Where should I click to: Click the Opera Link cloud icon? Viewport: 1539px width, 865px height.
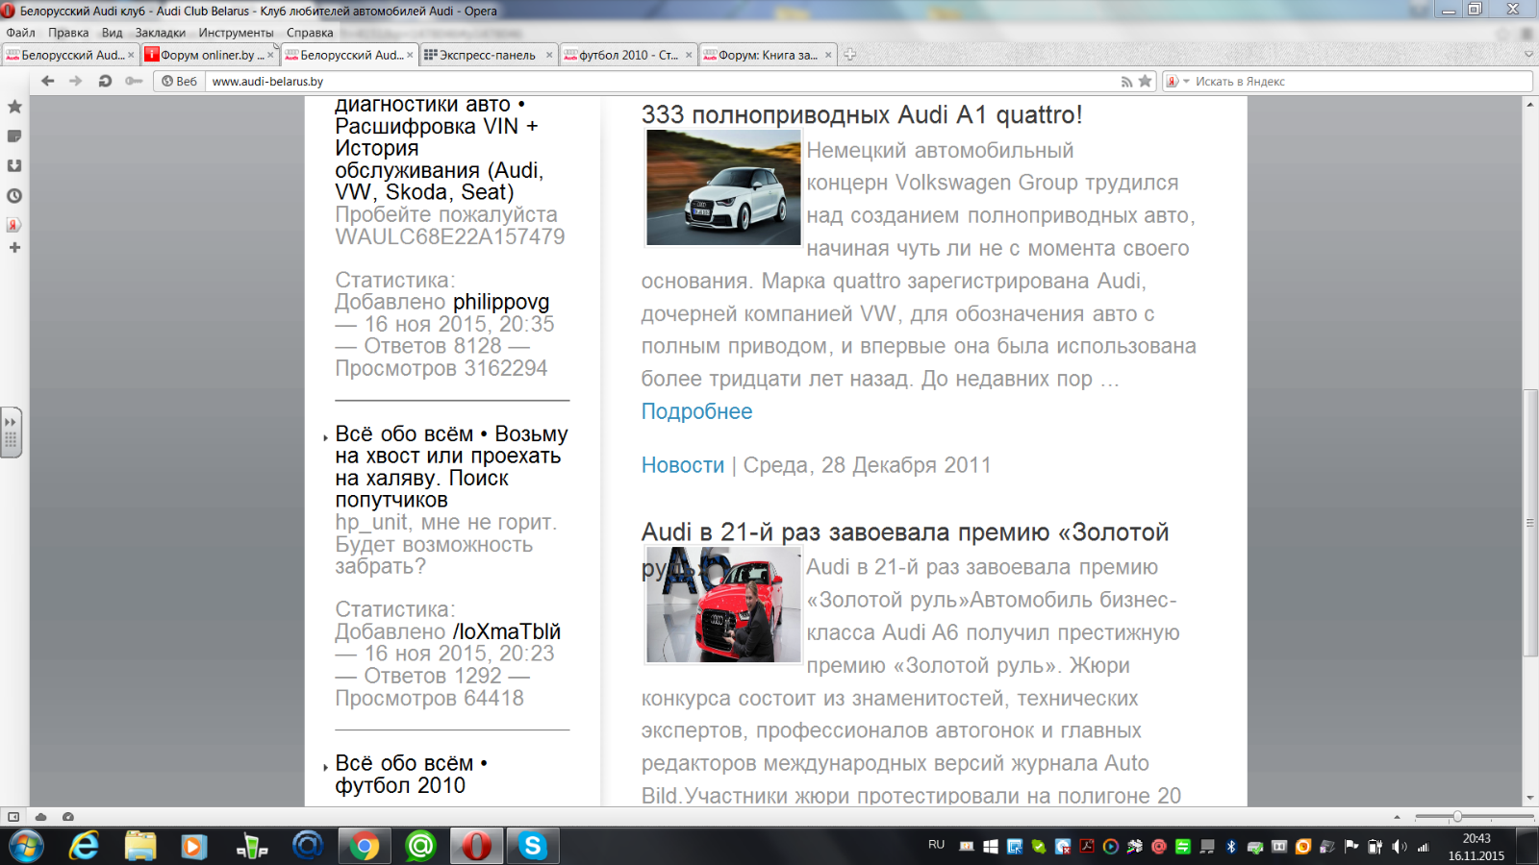pos(40,817)
